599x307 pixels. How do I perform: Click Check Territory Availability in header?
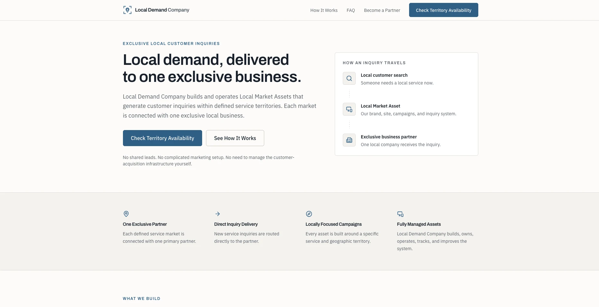(x=444, y=10)
